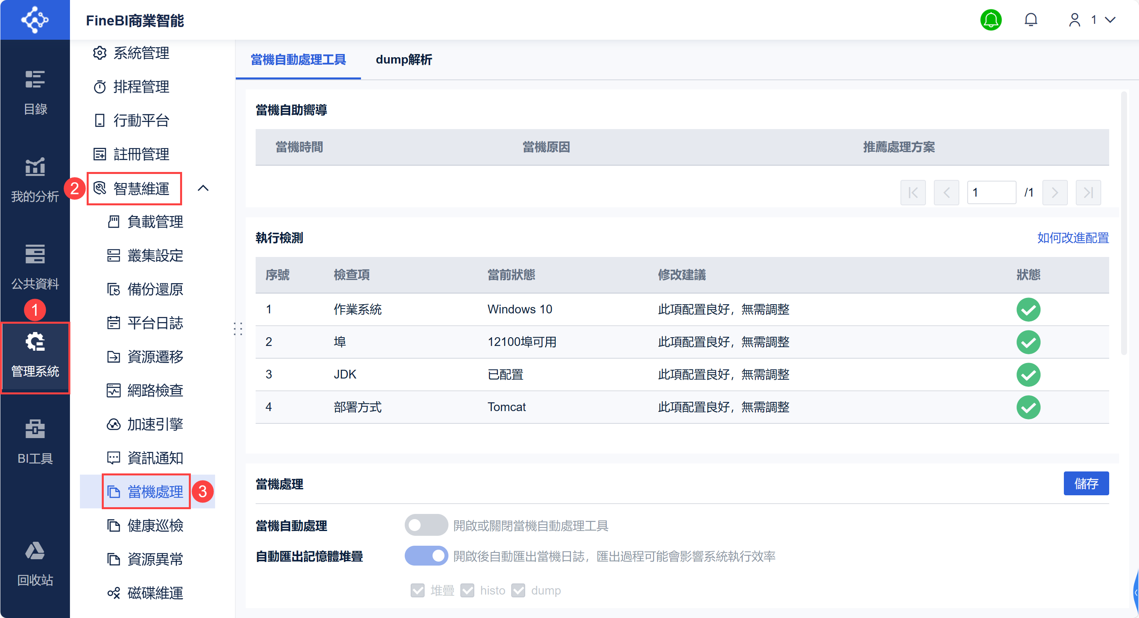This screenshot has width=1139, height=618.
Task: Click the 儲存 save button
Action: [x=1086, y=483]
